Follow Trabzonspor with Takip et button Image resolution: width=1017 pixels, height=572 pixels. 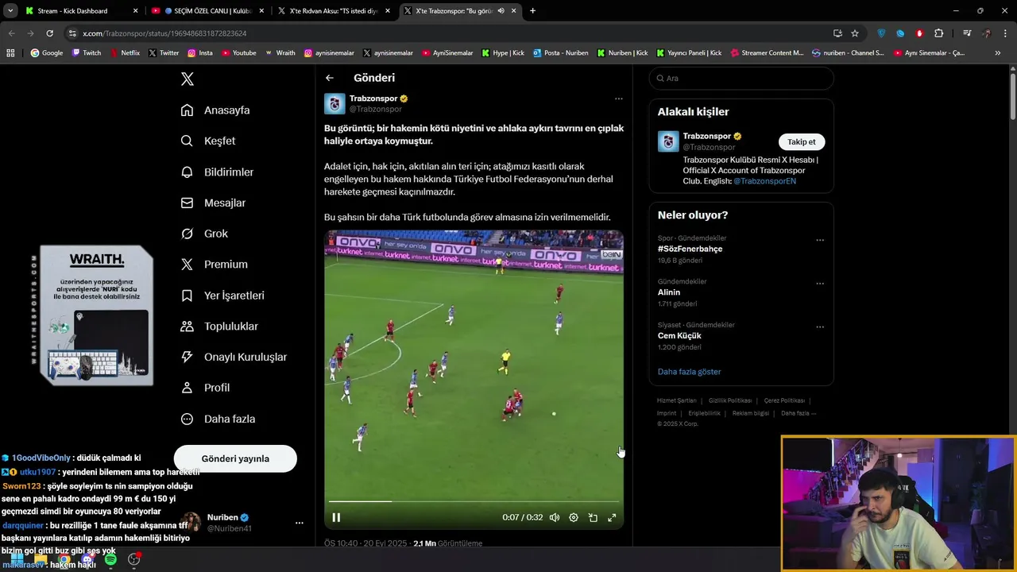(x=801, y=141)
